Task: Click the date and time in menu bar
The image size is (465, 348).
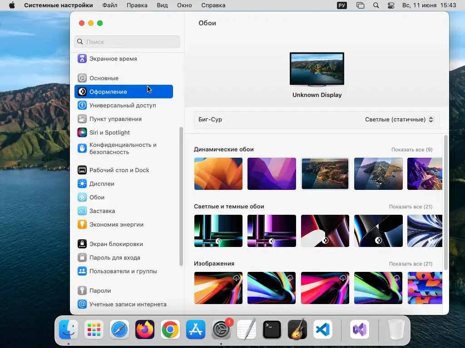Action: tap(429, 5)
